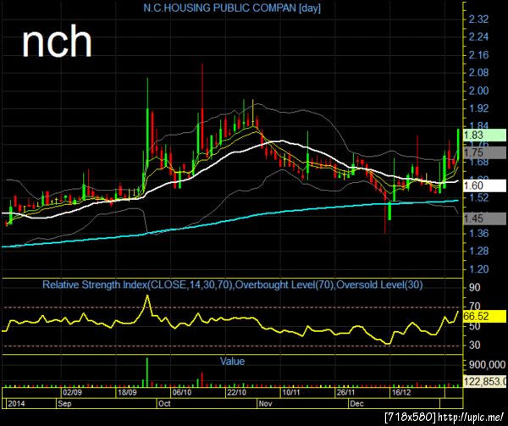The height and width of the screenshot is (426, 508).
Task: Click the 900,000 volume axis label
Action: pyautogui.click(x=487, y=365)
